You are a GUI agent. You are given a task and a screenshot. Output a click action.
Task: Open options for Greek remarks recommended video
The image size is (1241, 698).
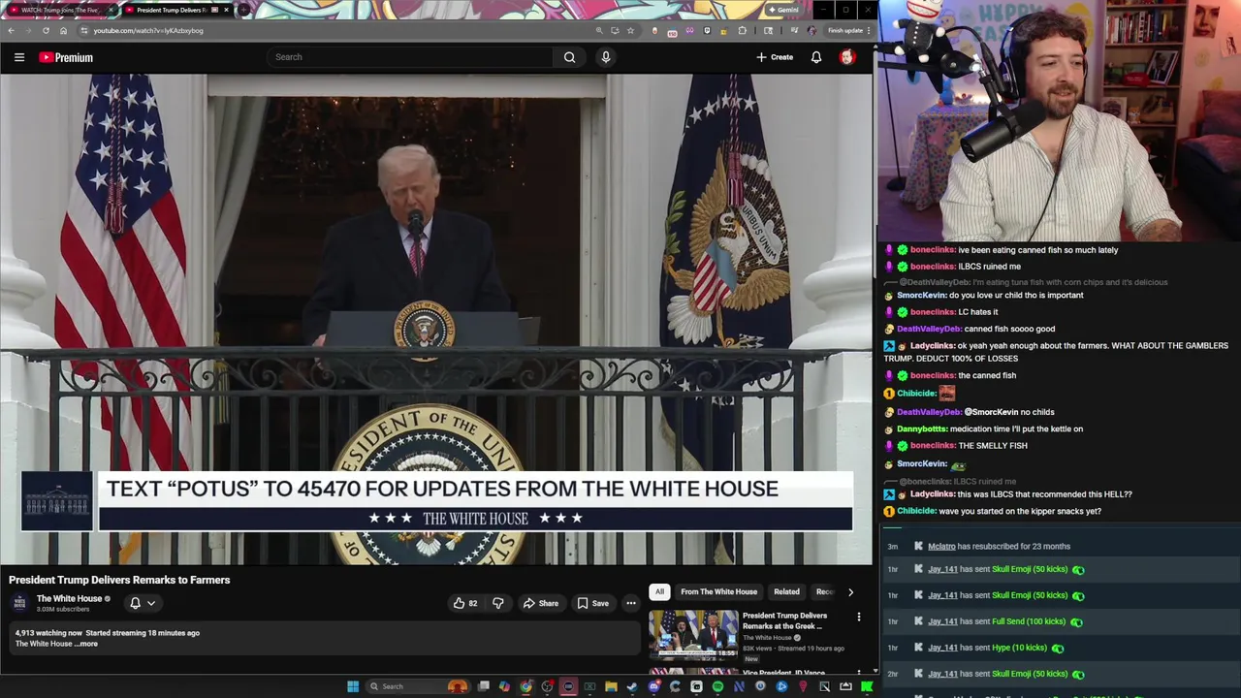pyautogui.click(x=858, y=617)
